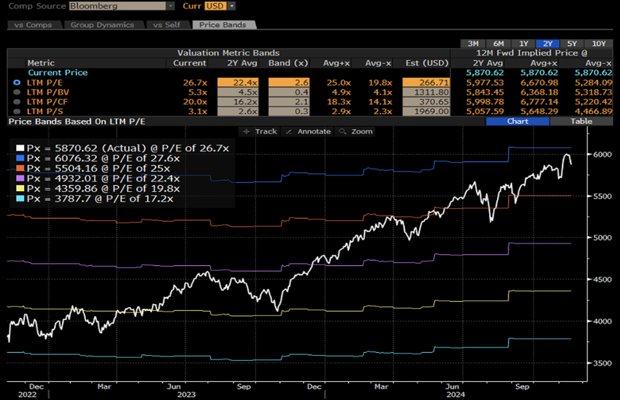Edit the LTM P/CF Band field 2.1
Screen dimensions: 620x400
point(289,102)
